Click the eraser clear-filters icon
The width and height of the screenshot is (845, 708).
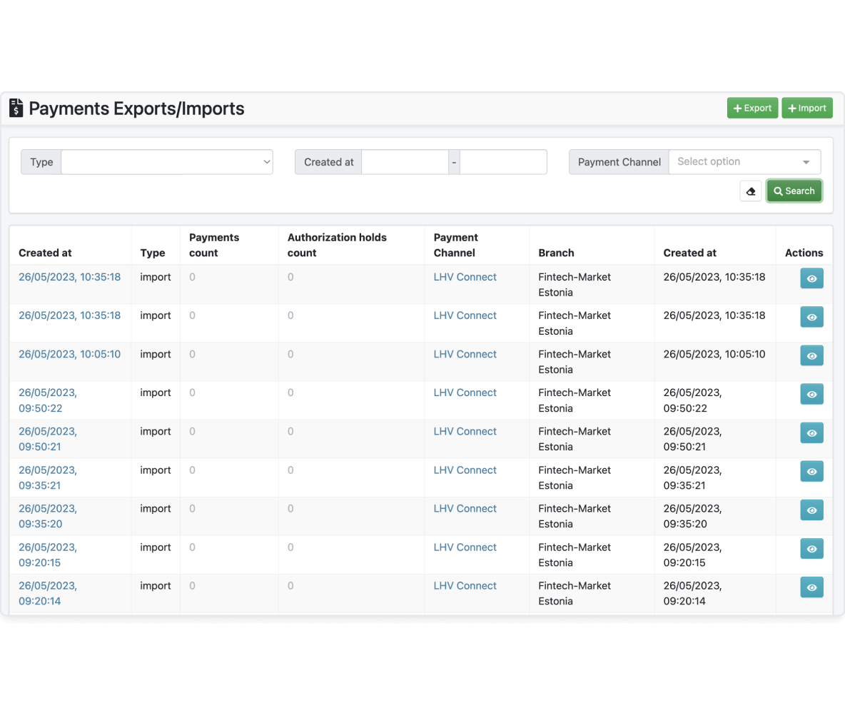[x=750, y=191]
